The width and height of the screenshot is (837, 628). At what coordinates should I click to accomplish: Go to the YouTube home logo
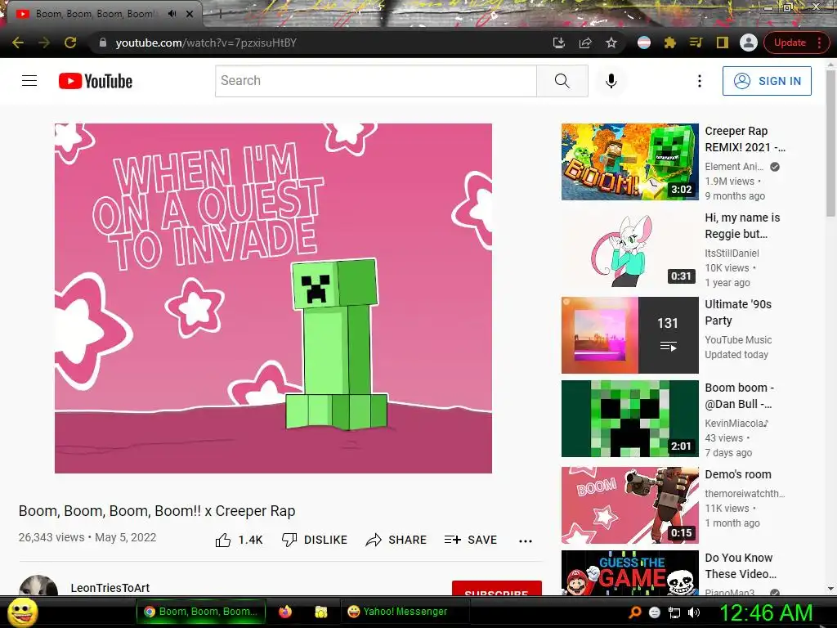tap(96, 81)
